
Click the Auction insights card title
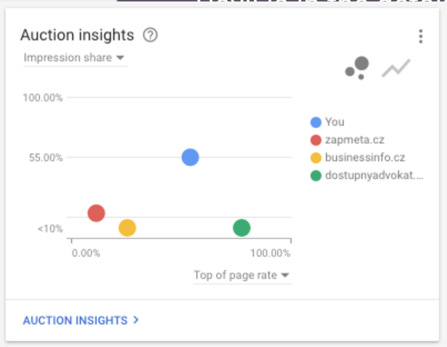(x=77, y=35)
